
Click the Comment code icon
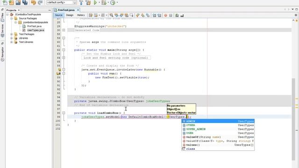tap(177, 15)
